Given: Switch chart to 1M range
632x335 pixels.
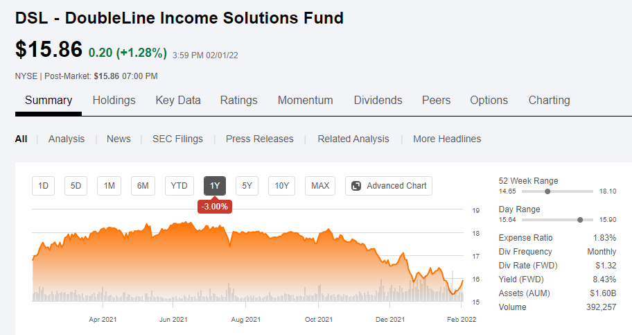Looking at the screenshot, I should [109, 186].
